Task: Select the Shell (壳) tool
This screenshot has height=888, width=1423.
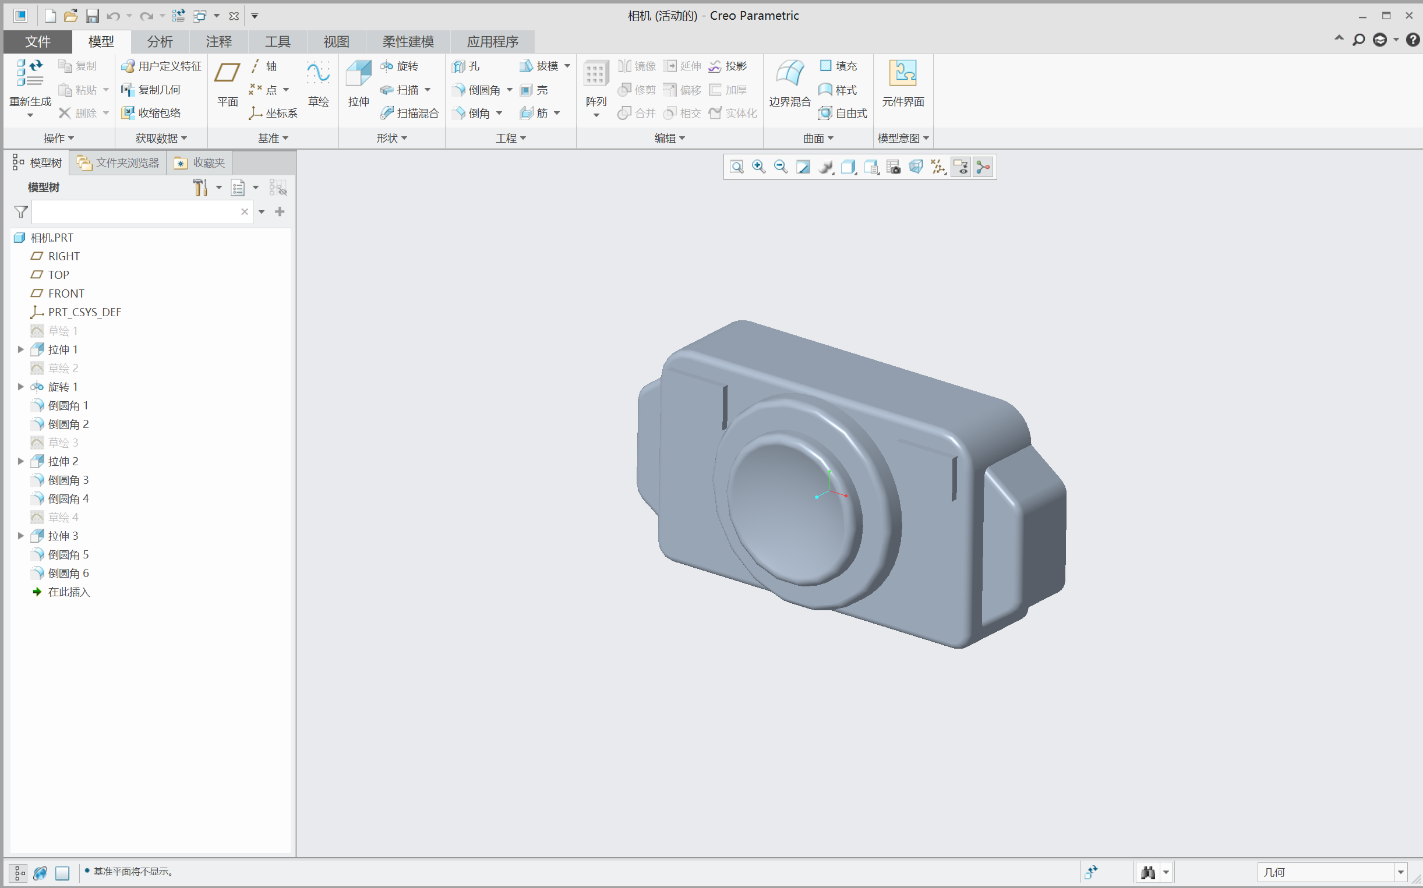Action: [534, 90]
